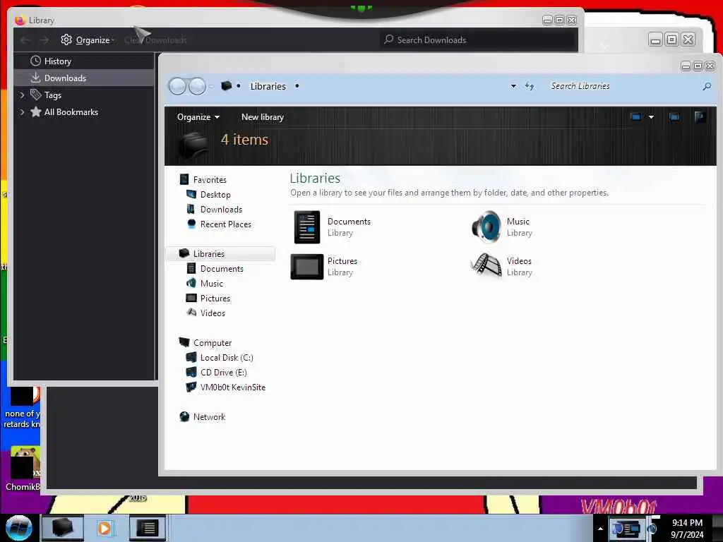Select Pictures under Libraries tree
Viewport: 723px width, 542px height.
point(215,298)
